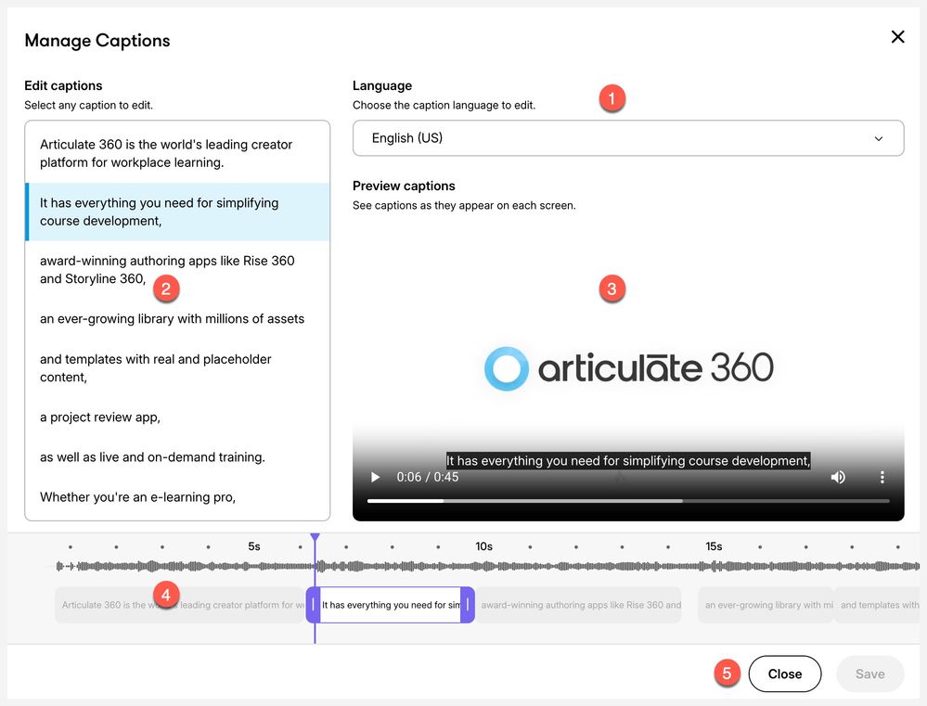Viewport: 927px width, 706px height.
Task: Click the 15s mark on timeline ruler
Action: [x=714, y=546]
